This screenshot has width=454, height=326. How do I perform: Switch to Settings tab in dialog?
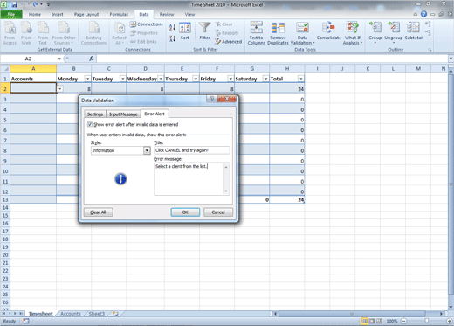click(95, 114)
